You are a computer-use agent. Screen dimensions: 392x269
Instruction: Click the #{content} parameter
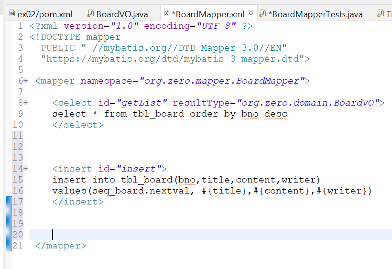[x=282, y=191]
